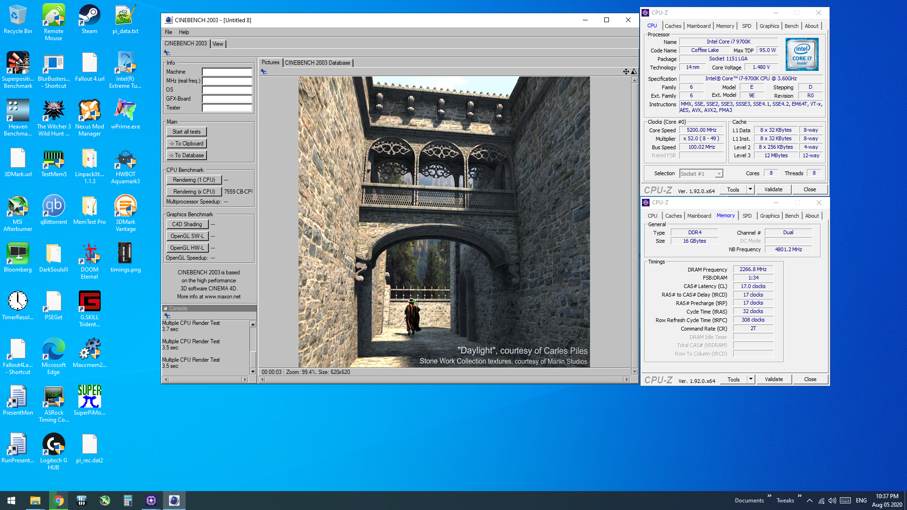This screenshot has width=907, height=510.
Task: Select the Bench tab in top CPU-Z window
Action: coord(791,26)
